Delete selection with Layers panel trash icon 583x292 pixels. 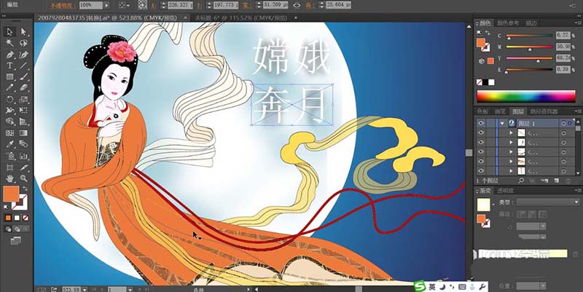tap(568, 180)
